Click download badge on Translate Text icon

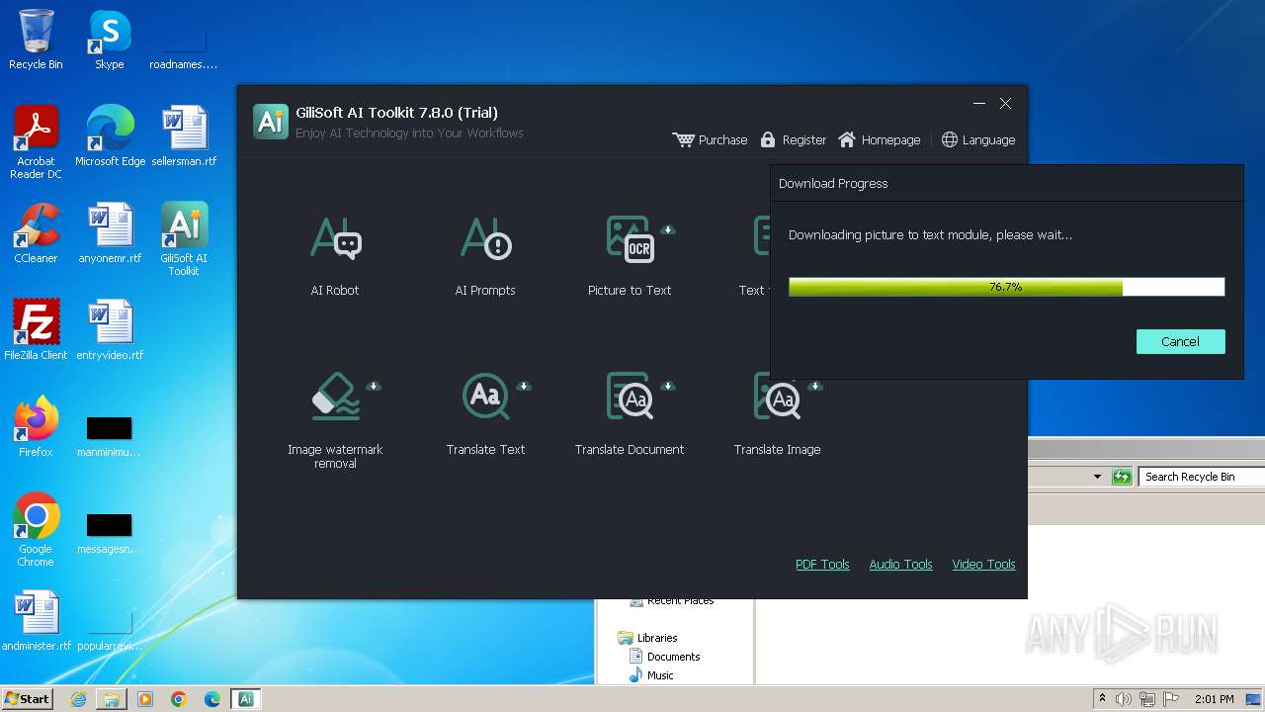click(524, 386)
